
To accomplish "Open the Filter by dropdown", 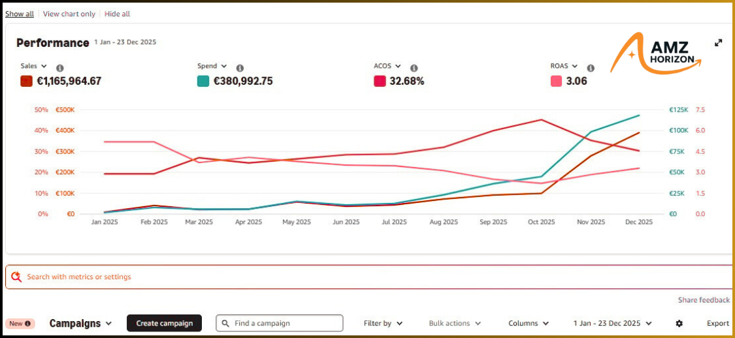I will tap(383, 324).
